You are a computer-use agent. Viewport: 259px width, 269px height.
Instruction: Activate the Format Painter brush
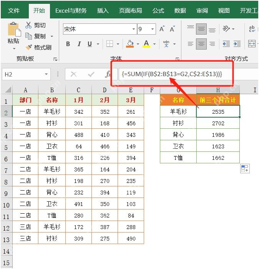click(29, 47)
